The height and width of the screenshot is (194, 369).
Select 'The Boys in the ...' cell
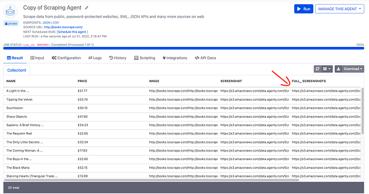coord(19,159)
